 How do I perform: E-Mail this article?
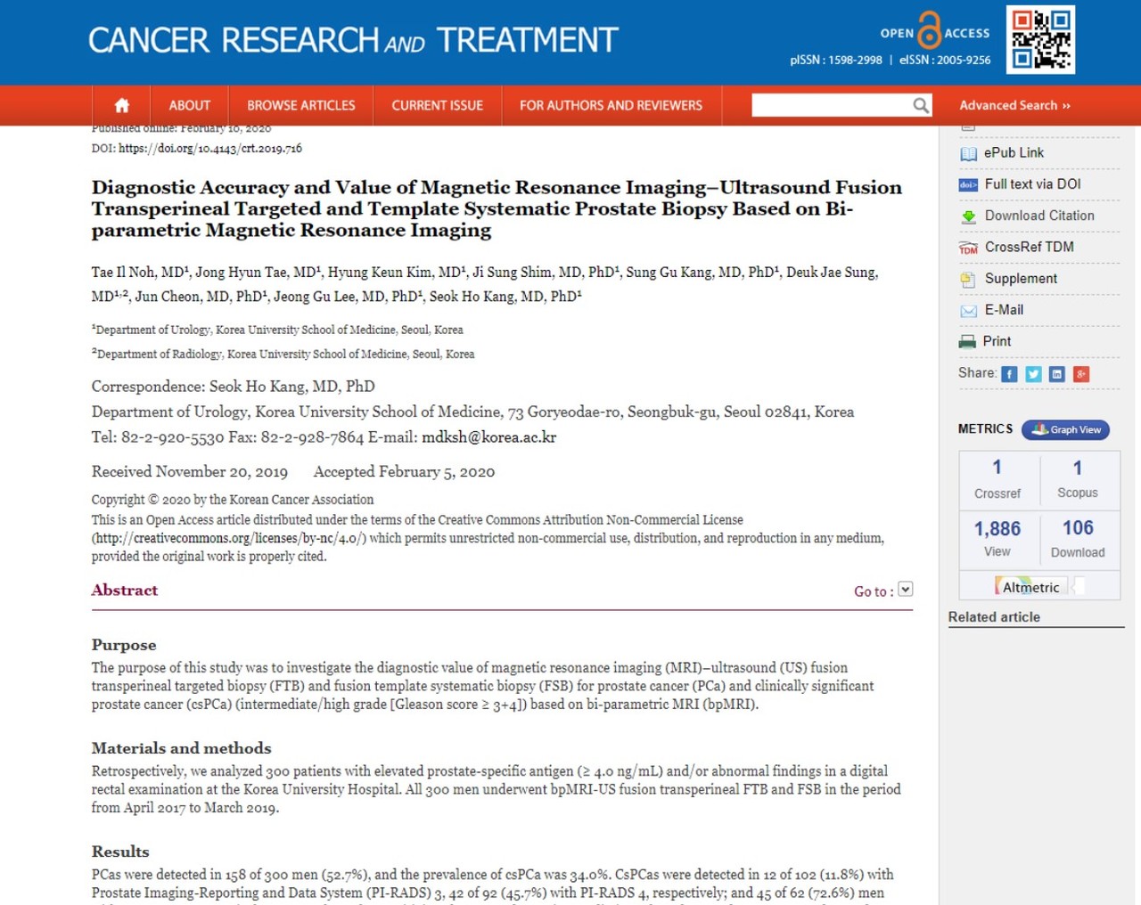1004,310
